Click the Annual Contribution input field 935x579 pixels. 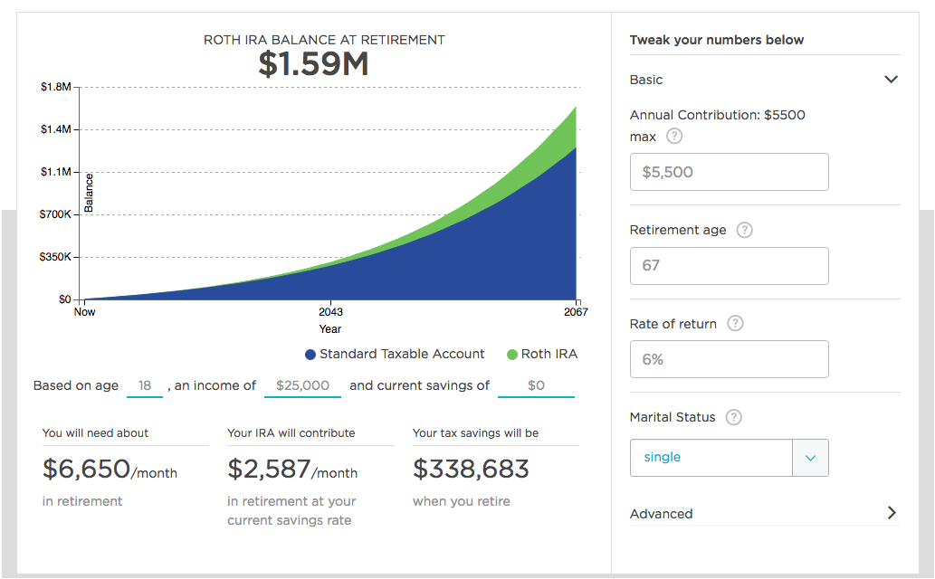coord(729,172)
